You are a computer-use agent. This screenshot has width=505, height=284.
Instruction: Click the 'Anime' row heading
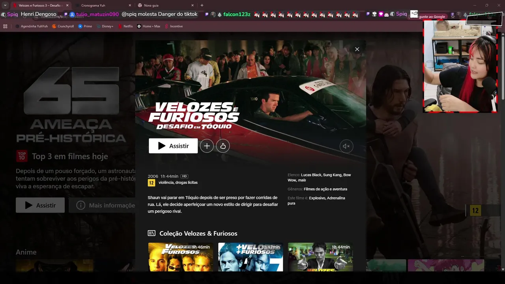click(26, 252)
